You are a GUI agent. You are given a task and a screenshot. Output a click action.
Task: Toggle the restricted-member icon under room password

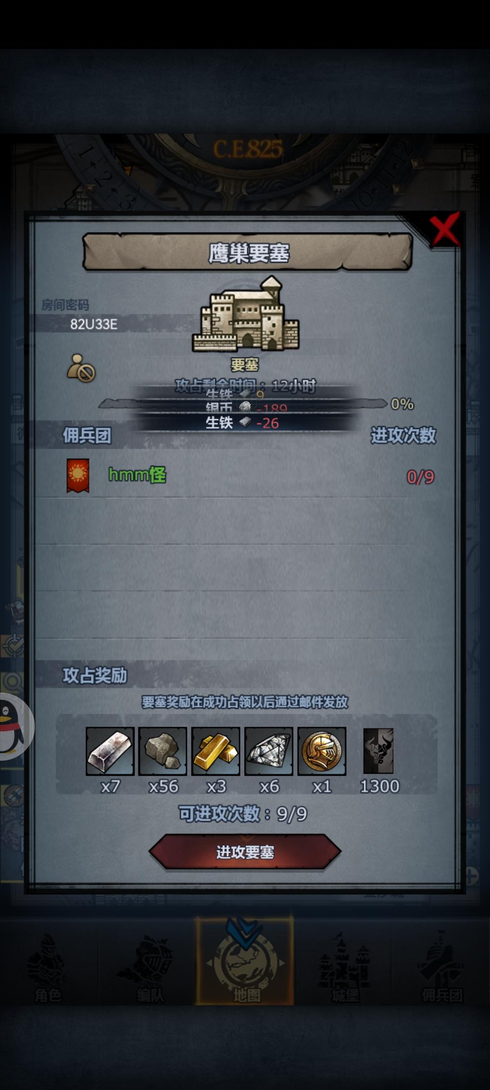pos(81,368)
